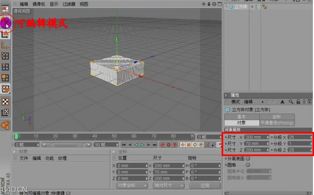Select the UV cube mode icon
314x195 pixels.
(x=5, y=89)
